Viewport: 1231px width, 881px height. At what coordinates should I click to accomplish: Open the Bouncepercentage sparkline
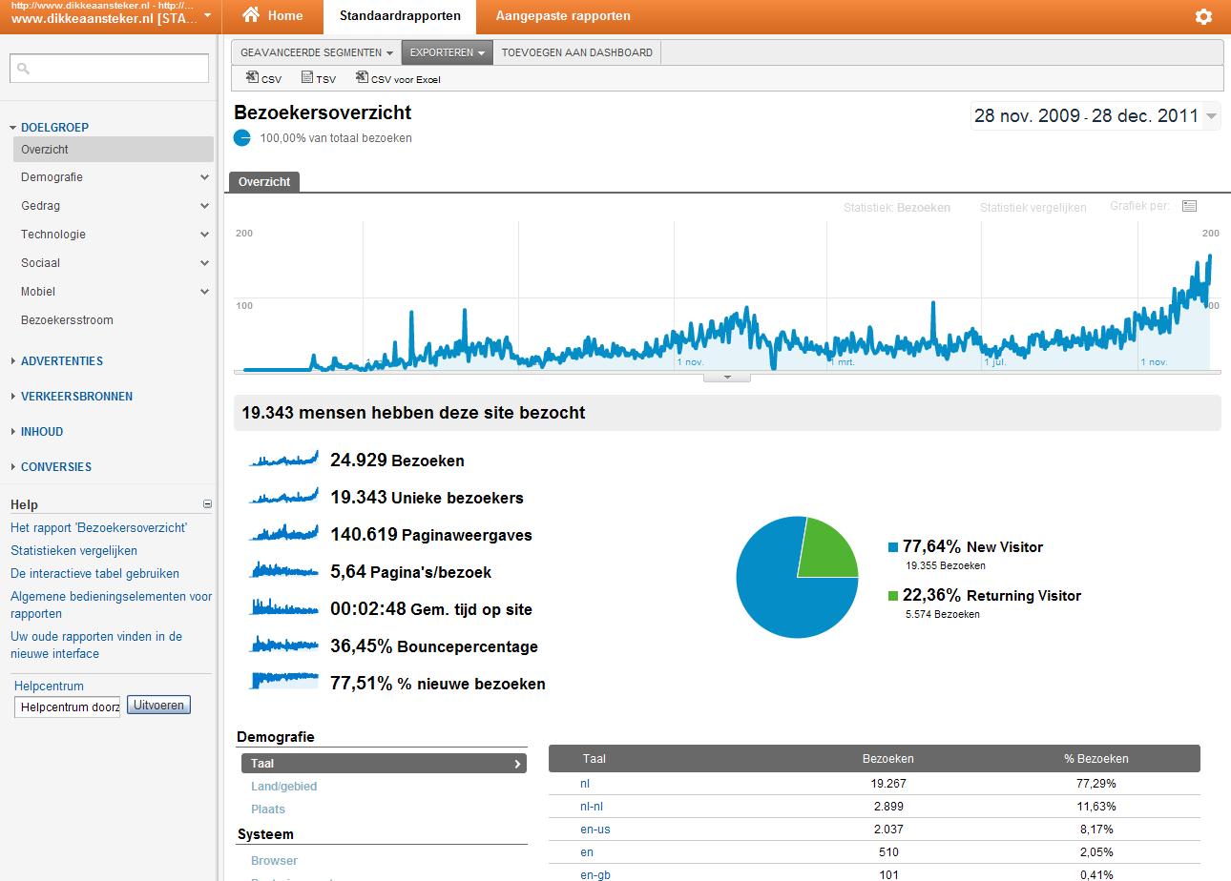(x=283, y=645)
